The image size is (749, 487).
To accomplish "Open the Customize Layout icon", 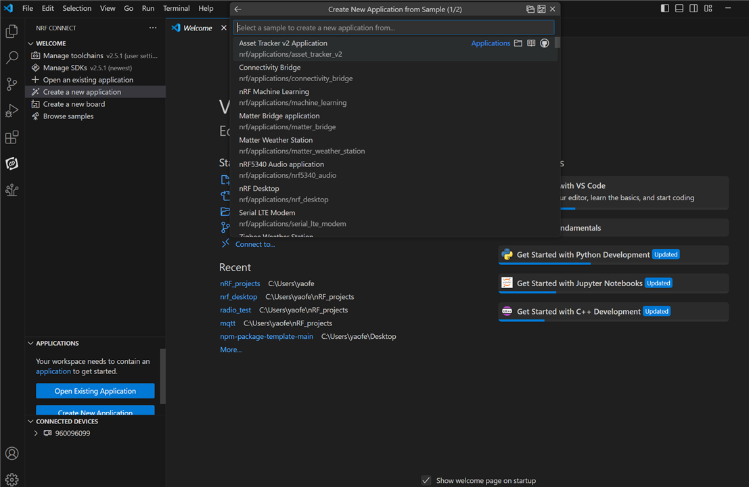I will 708,8.
